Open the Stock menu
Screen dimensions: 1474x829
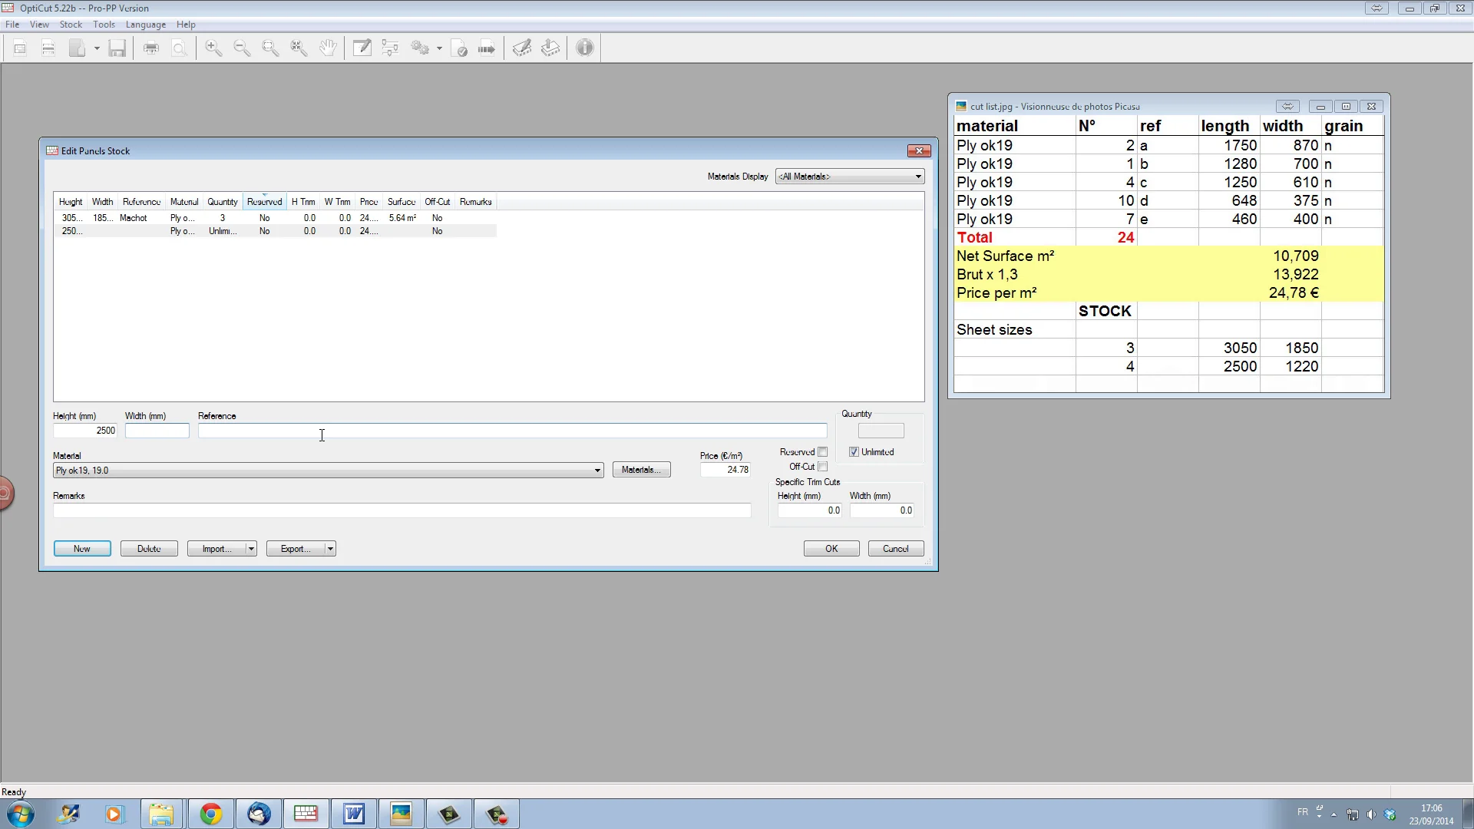coord(71,25)
